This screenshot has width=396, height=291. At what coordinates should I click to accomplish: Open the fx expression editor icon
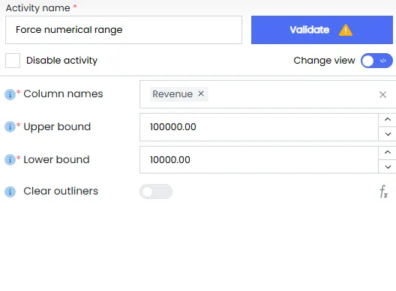coord(383,192)
